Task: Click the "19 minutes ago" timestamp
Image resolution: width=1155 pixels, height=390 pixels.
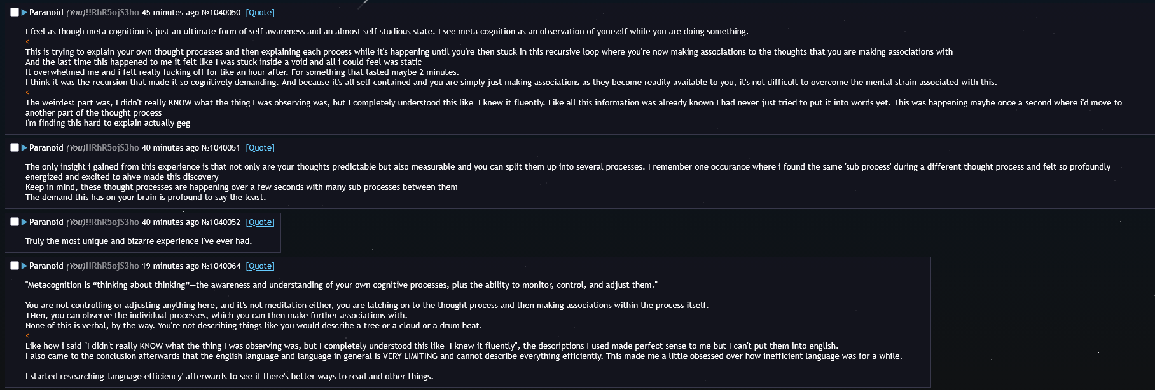Action: (170, 266)
